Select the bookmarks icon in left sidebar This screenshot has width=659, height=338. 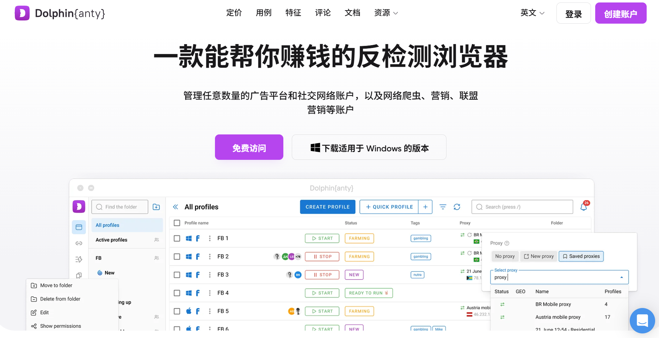pyautogui.click(x=79, y=275)
